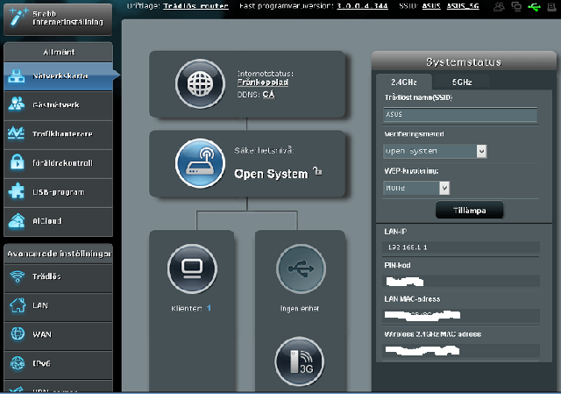Open the firmware version 3.0.0.4.344 link
The height and width of the screenshot is (394, 561).
click(362, 6)
